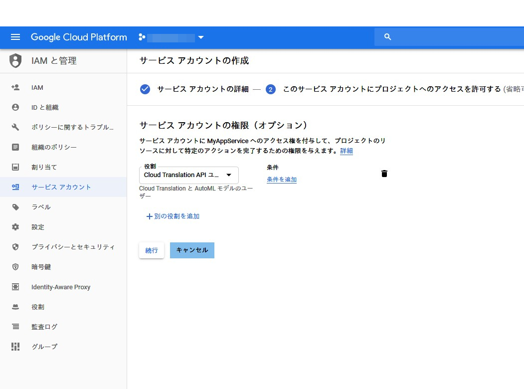
Task: Open the hamburger navigation menu
Action: pos(15,37)
